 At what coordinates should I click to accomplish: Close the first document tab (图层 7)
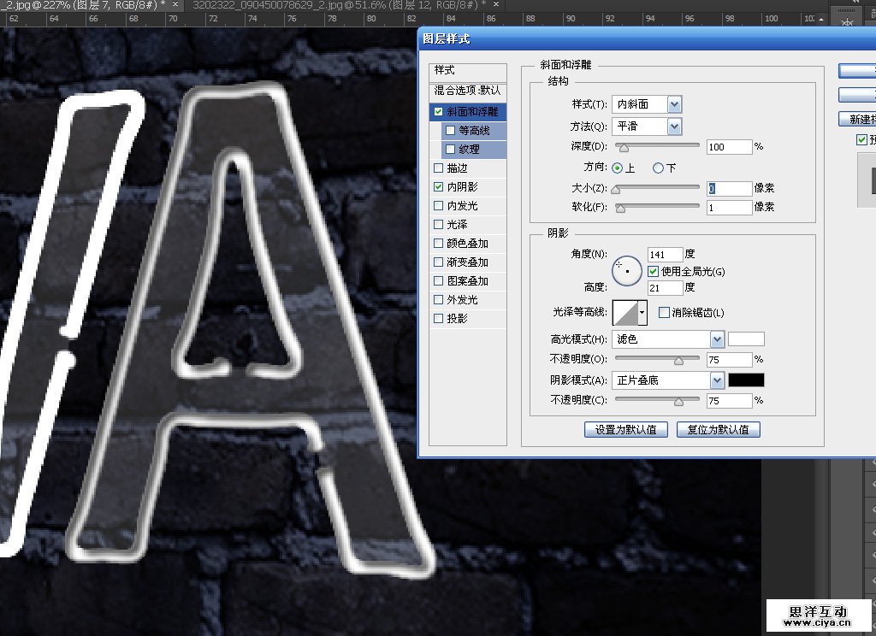(x=175, y=5)
